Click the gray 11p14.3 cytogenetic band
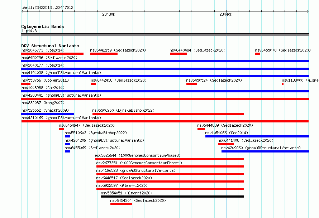This screenshot has height=218, width=319. click(x=165, y=35)
